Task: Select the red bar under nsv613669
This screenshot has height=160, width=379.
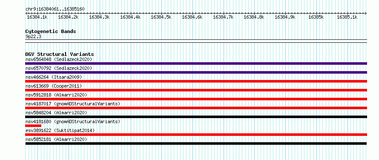Action: pyautogui.click(x=196, y=90)
